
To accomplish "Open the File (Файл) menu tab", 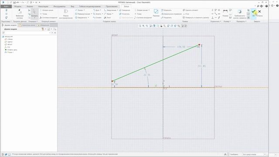I will [x=6, y=7].
